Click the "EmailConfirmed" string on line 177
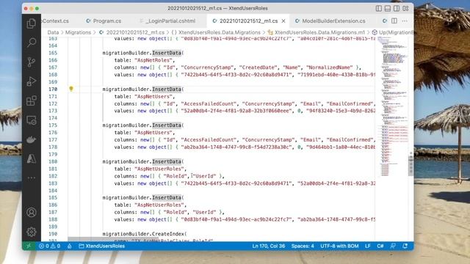 [350, 140]
